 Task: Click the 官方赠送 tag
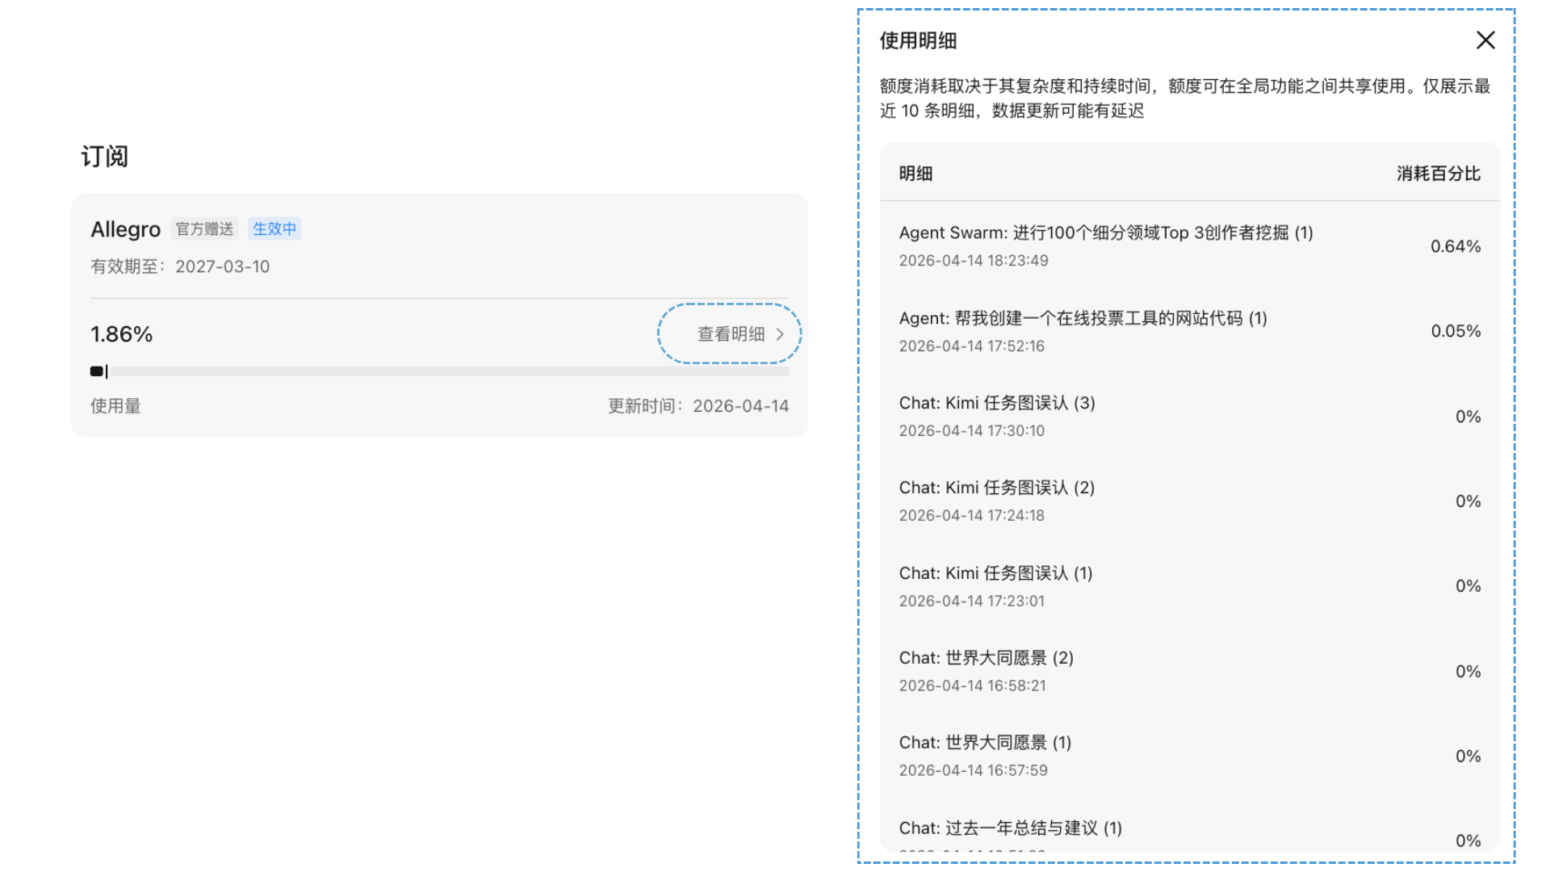[x=204, y=229]
